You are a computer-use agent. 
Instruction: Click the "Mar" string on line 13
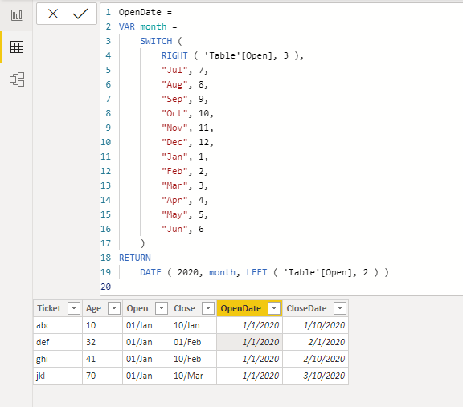pyautogui.click(x=174, y=185)
